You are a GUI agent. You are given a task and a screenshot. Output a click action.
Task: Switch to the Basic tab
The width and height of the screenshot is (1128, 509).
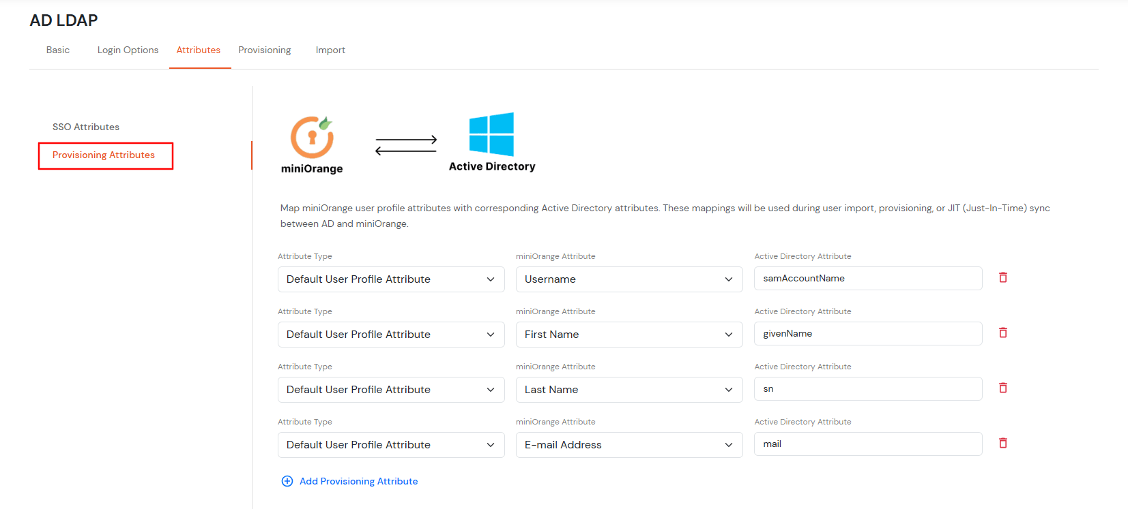click(58, 50)
